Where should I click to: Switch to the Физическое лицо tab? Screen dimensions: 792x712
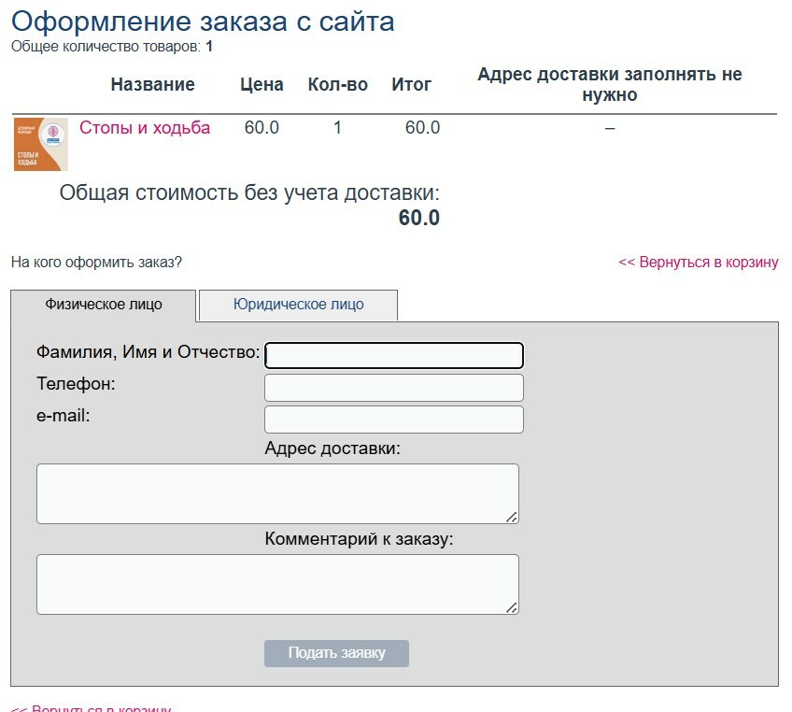coord(104,305)
